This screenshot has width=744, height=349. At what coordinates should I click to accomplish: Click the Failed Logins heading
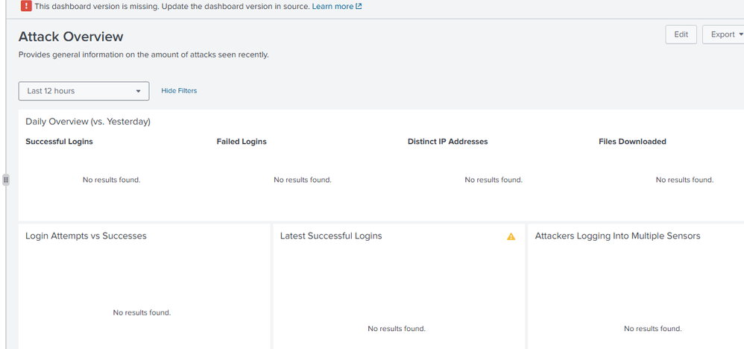[x=242, y=142]
